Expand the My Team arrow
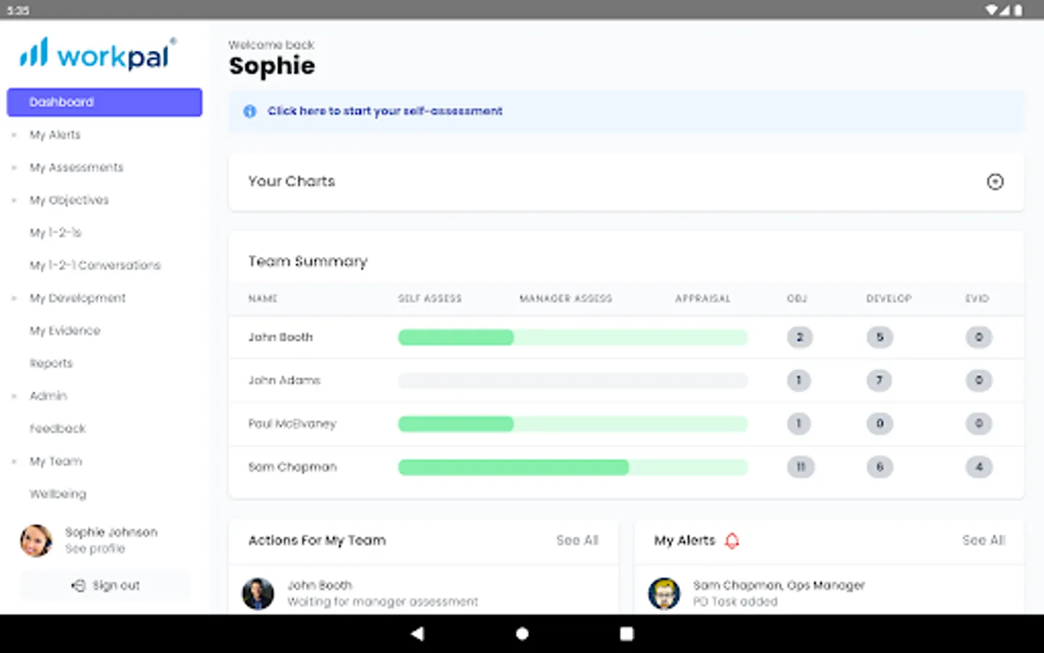The width and height of the screenshot is (1044, 653). pyautogui.click(x=14, y=461)
